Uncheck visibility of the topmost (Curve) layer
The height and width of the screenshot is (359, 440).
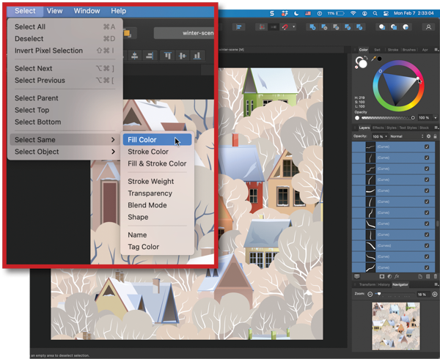coord(427,147)
